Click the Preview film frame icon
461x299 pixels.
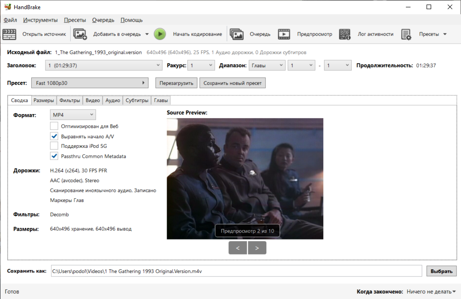click(284, 34)
